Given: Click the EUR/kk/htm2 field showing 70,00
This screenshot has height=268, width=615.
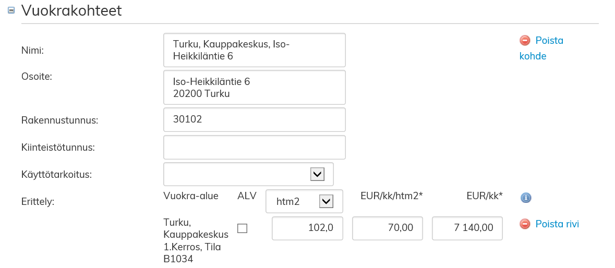Looking at the screenshot, I should pos(388,228).
